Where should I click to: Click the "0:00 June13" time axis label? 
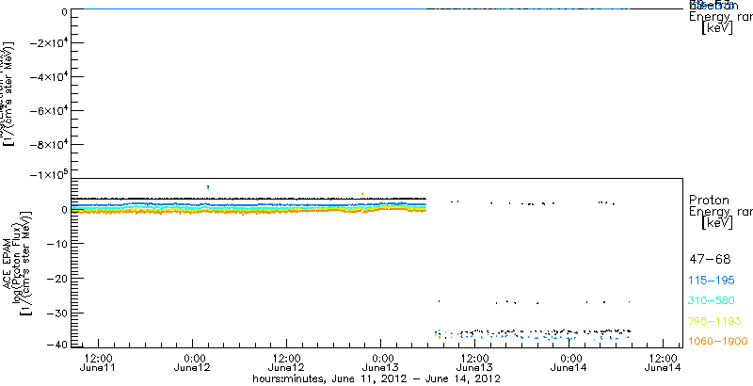click(x=381, y=362)
